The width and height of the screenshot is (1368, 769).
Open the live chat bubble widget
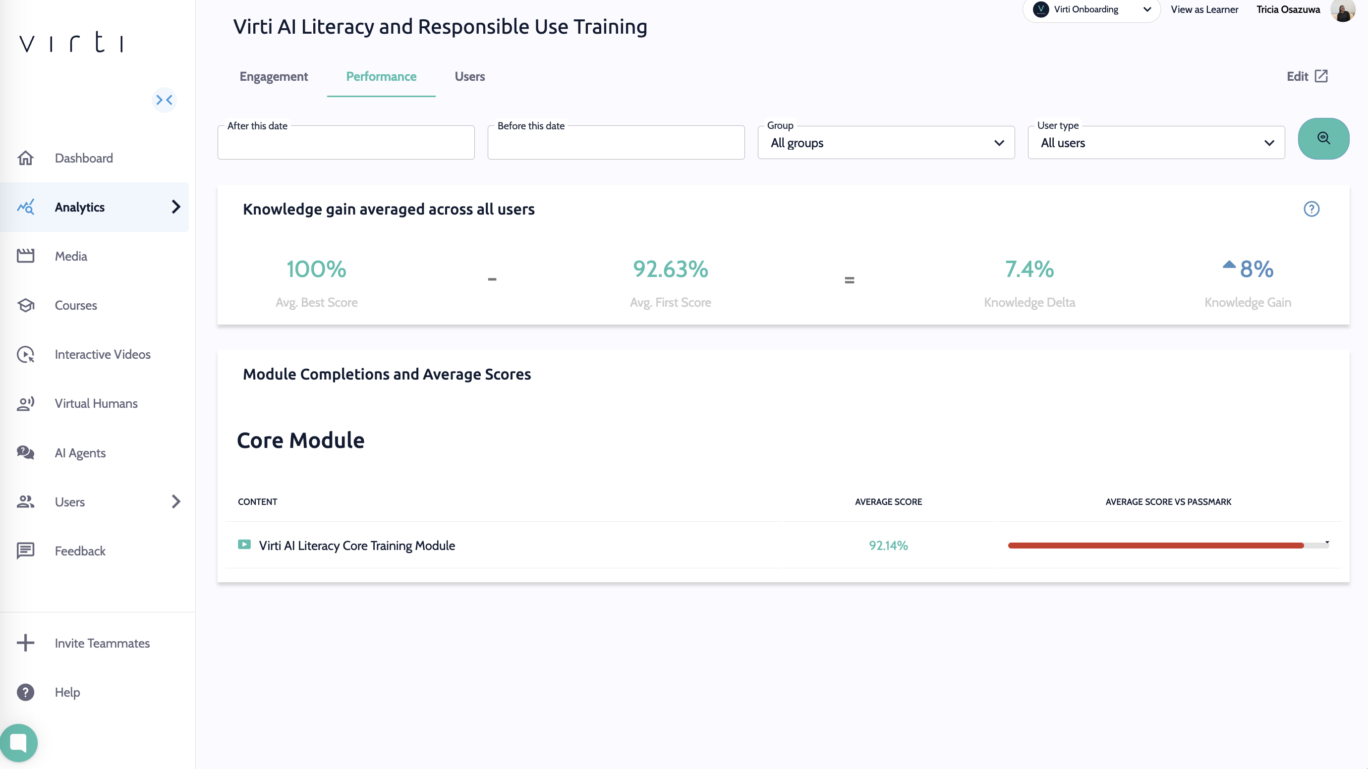tap(19, 742)
